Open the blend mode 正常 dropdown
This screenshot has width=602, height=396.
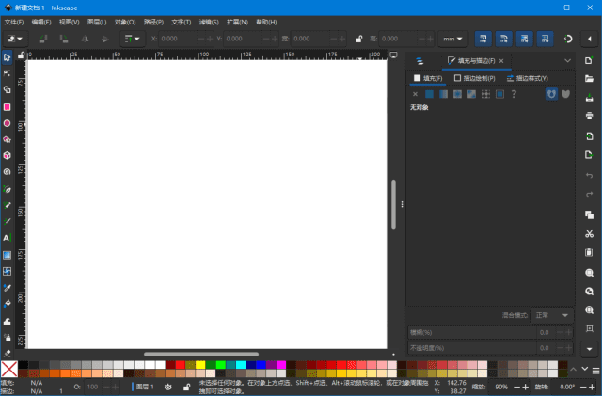click(551, 314)
